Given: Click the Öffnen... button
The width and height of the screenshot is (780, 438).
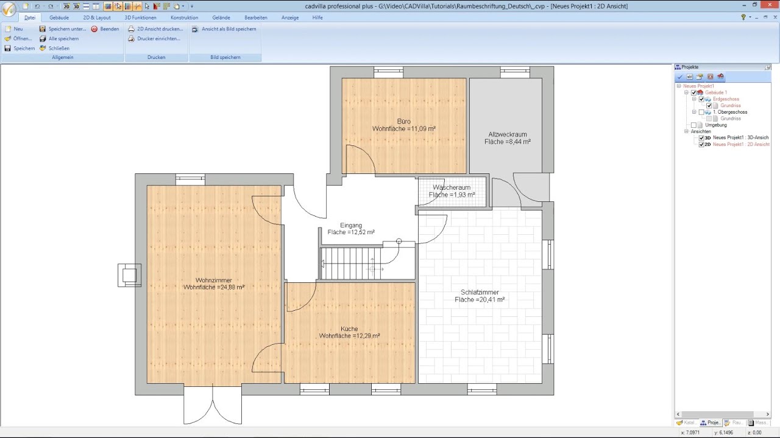Looking at the screenshot, I should pyautogui.click(x=18, y=38).
